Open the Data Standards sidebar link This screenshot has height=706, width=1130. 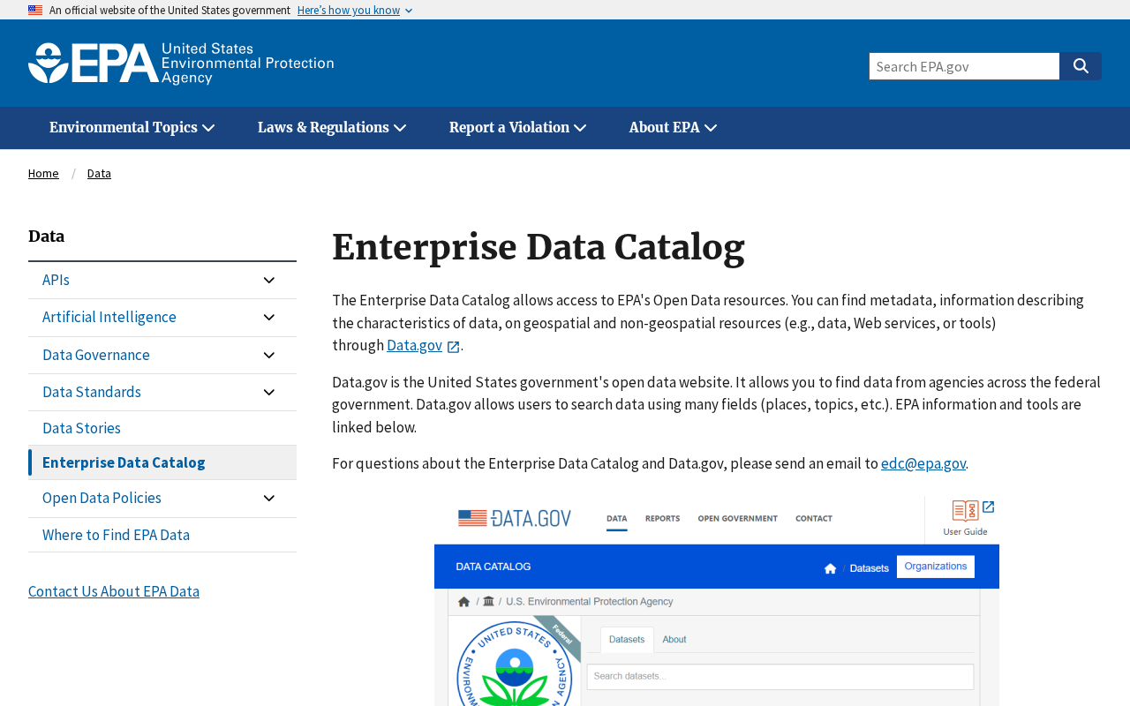pos(92,392)
